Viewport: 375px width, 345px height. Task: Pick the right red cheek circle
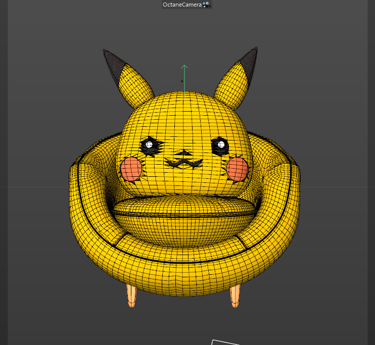coord(238,169)
